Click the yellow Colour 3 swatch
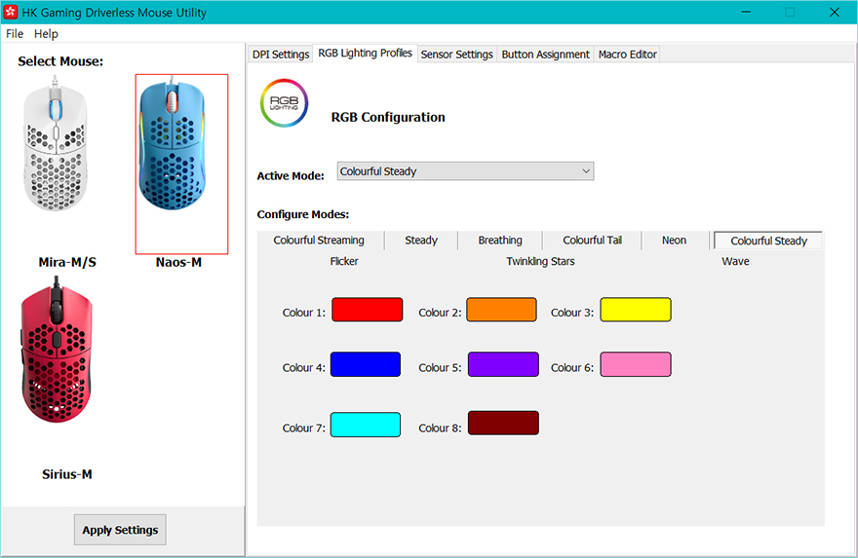This screenshot has height=558, width=858. tap(636, 310)
